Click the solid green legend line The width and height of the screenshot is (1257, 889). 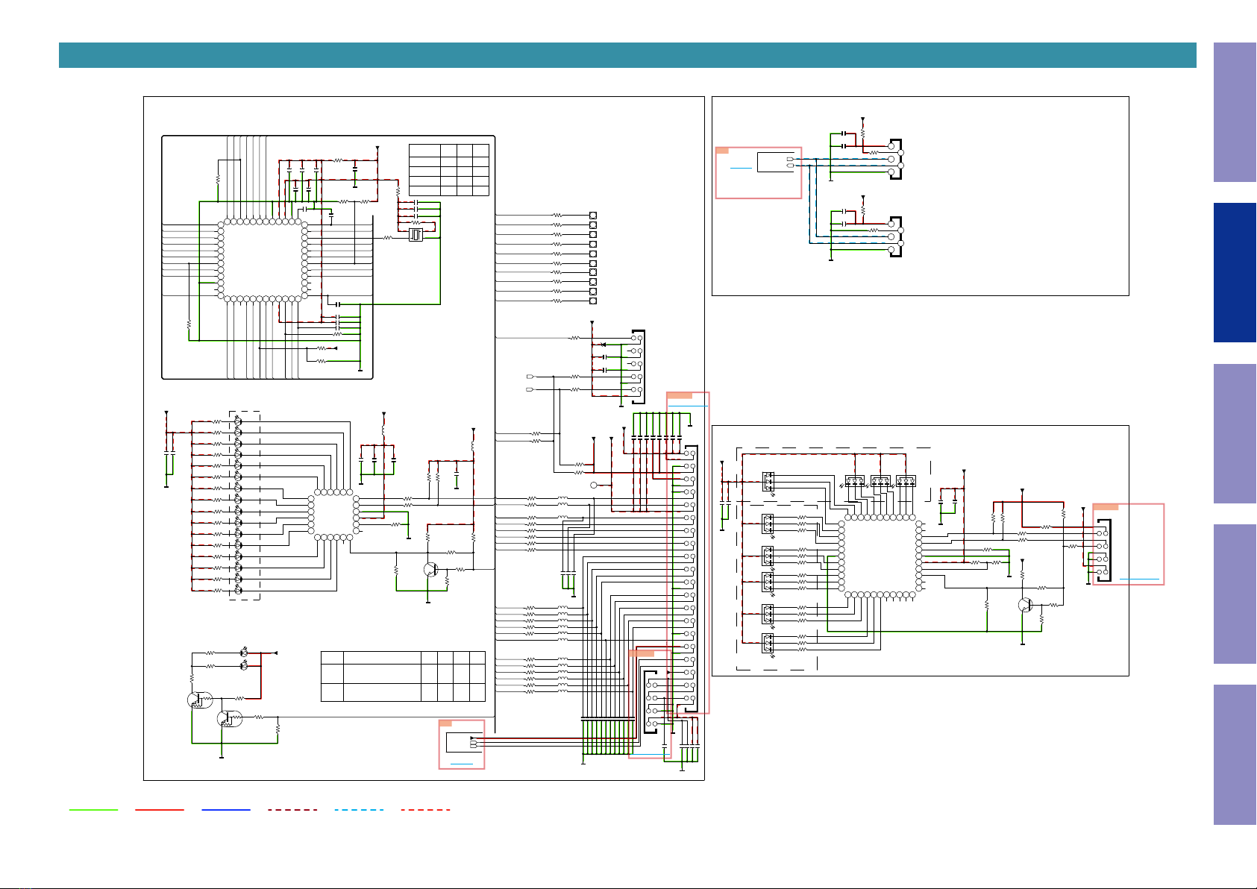click(93, 809)
